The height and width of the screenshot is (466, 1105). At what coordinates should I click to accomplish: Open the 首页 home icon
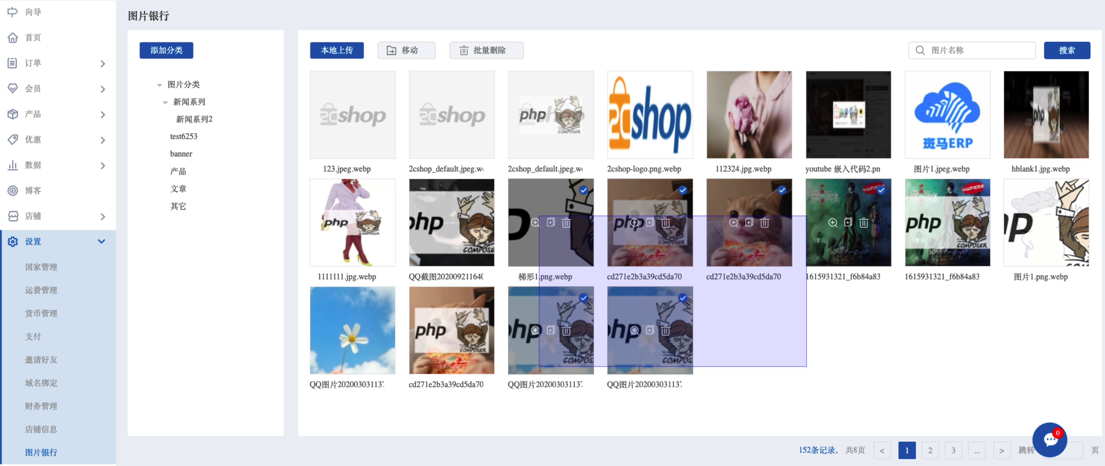tap(12, 38)
